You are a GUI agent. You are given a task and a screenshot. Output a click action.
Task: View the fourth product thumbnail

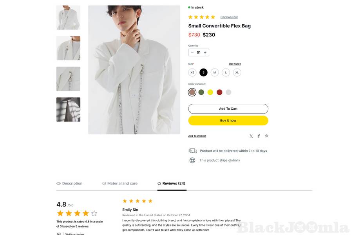[x=68, y=109]
